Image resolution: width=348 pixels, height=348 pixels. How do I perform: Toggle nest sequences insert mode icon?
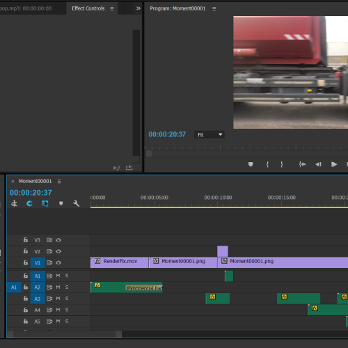(x=14, y=204)
